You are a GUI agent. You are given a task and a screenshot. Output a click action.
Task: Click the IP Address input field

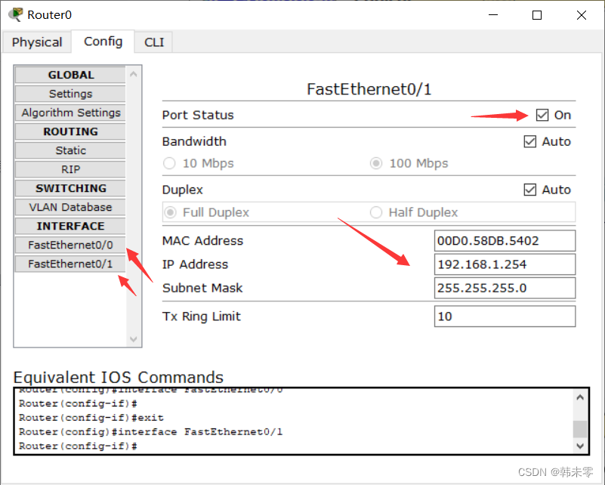click(x=505, y=264)
